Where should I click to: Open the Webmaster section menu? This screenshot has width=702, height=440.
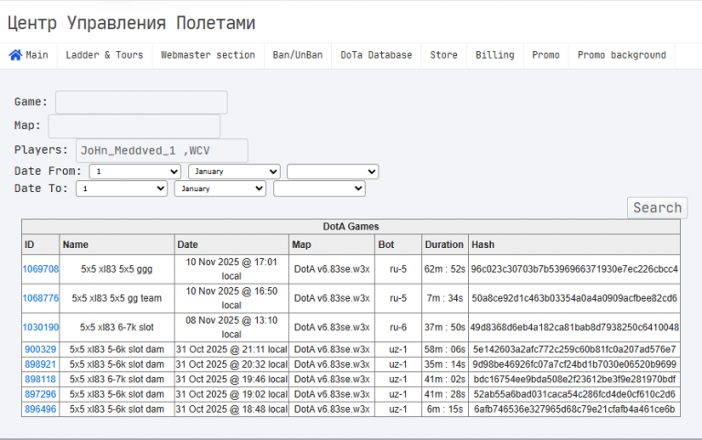[208, 55]
